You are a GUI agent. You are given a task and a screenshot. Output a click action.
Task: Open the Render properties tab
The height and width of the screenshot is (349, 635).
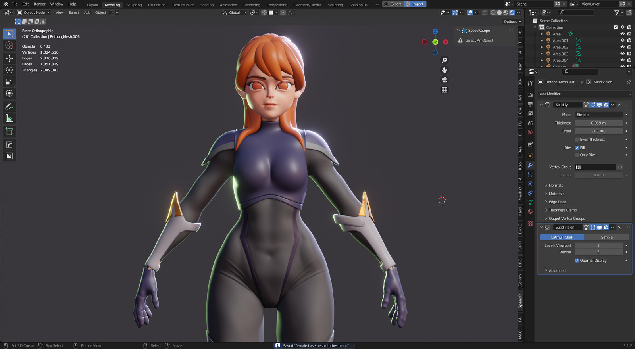[x=530, y=95]
